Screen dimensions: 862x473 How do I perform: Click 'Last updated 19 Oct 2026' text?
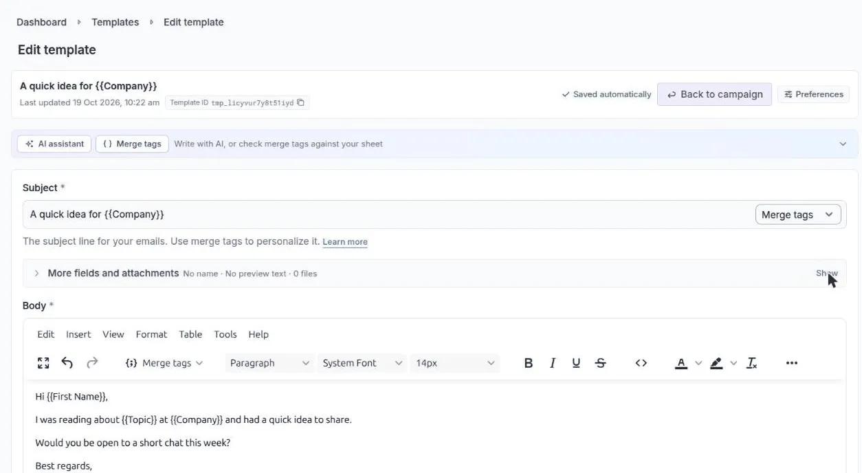(89, 102)
